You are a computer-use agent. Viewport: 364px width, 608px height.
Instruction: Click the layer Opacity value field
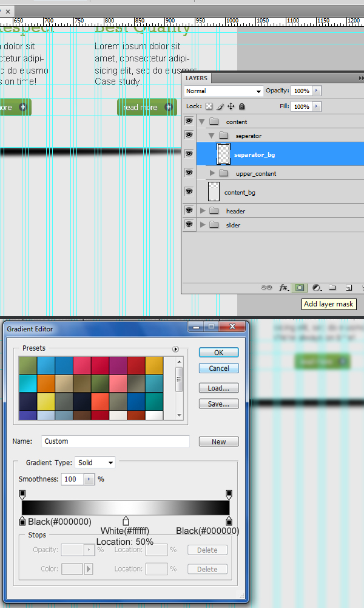[302, 91]
